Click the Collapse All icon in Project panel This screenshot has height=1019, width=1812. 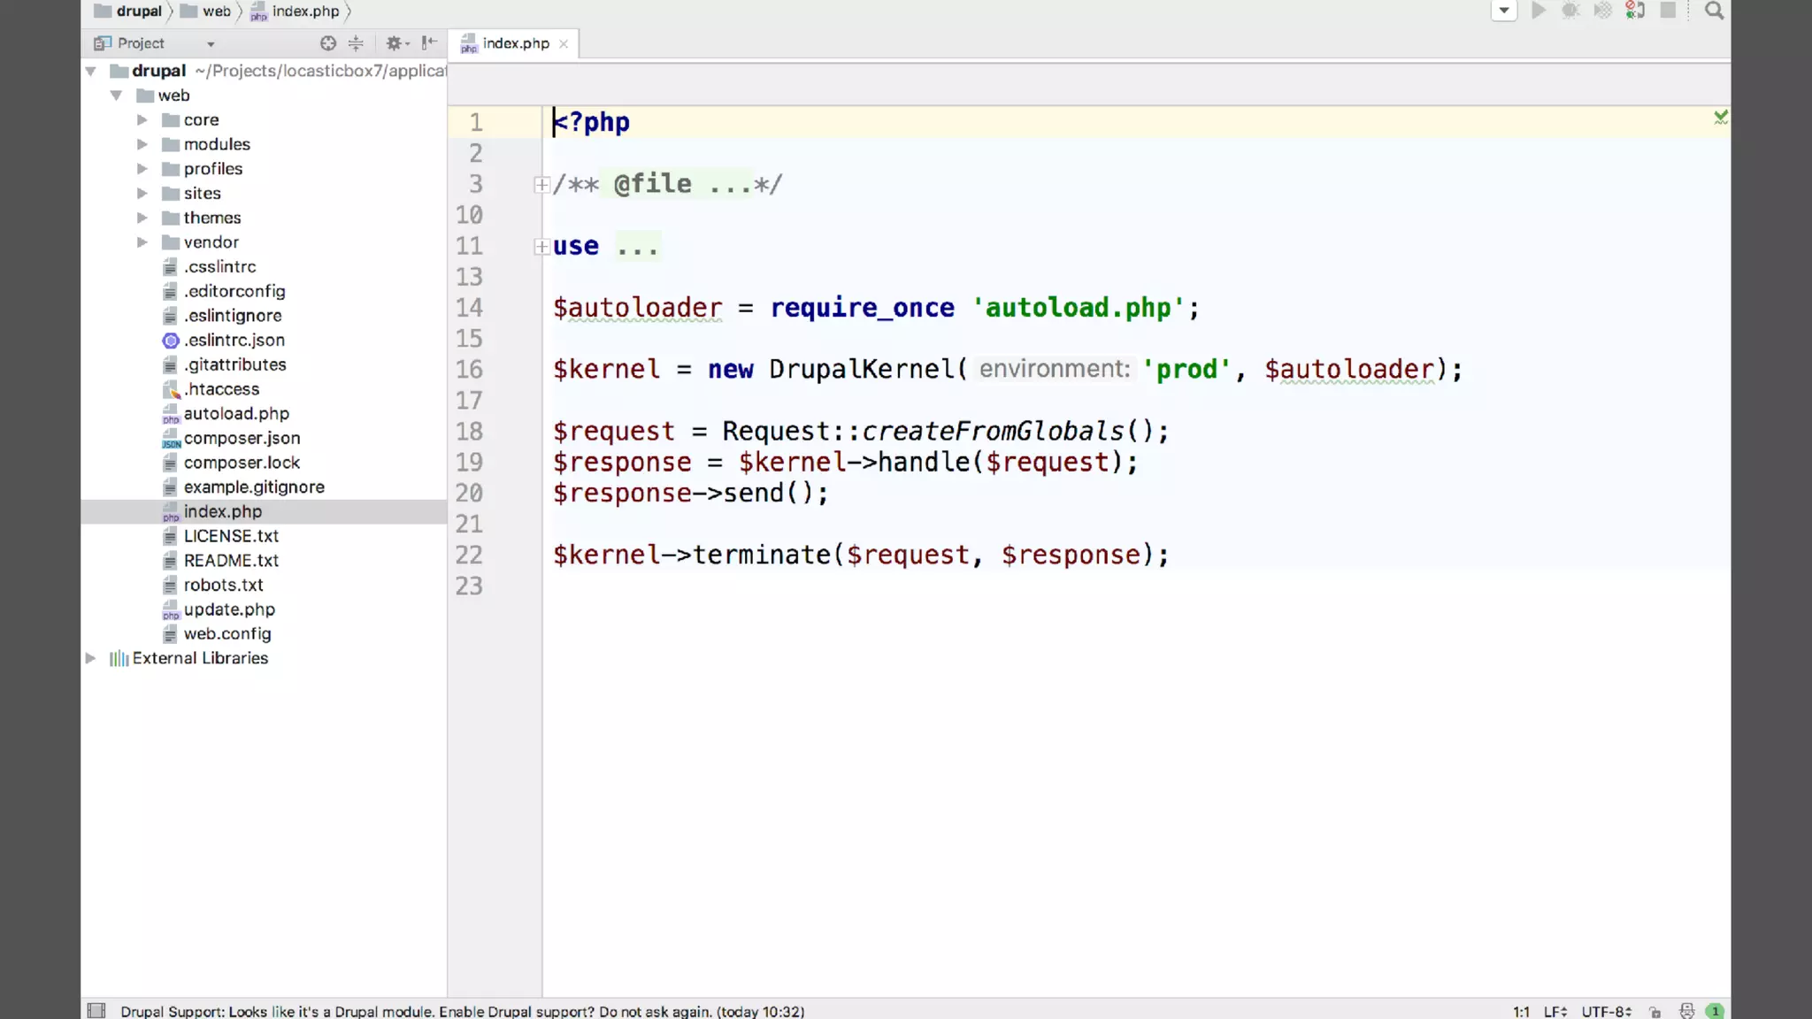[x=356, y=43]
